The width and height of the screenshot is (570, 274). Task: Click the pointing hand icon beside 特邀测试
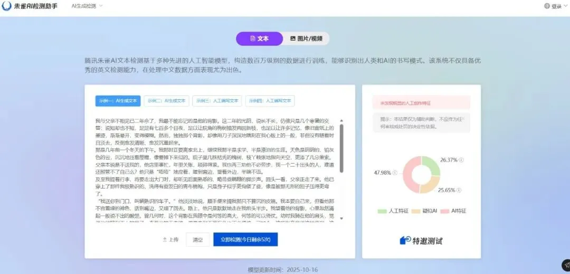click(405, 240)
